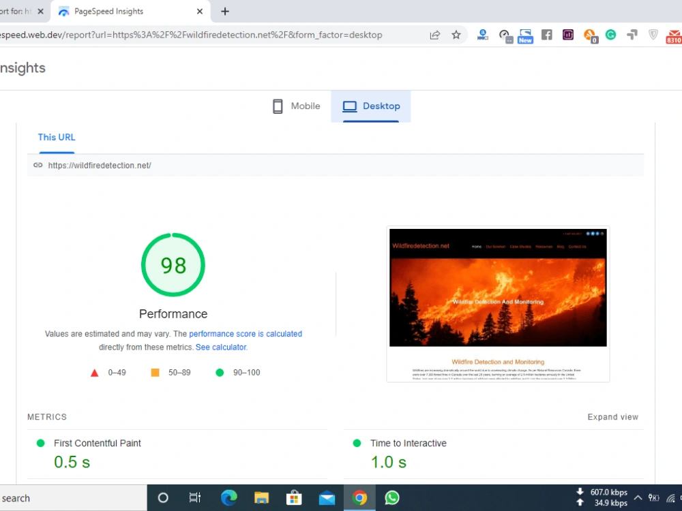The width and height of the screenshot is (682, 511).
Task: Open the blue figure extension icon
Action: (483, 35)
